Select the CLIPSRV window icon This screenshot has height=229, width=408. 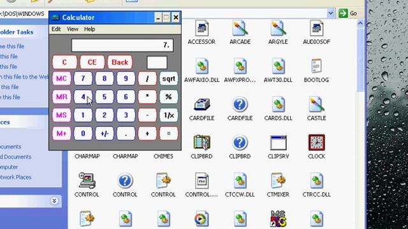coord(278,142)
